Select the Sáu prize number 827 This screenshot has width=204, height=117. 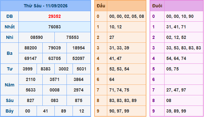(x=31, y=100)
